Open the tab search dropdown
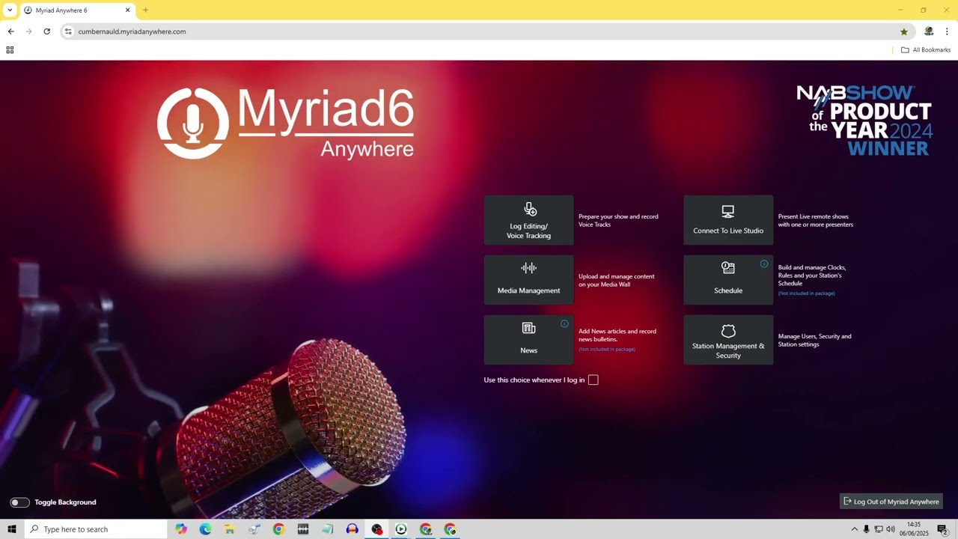The height and width of the screenshot is (539, 958). 10,10
